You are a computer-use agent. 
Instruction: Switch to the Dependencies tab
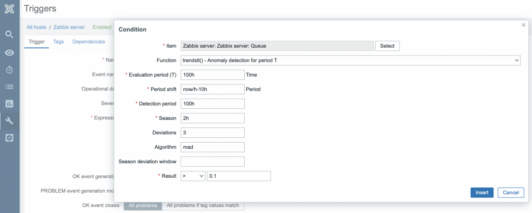point(88,41)
